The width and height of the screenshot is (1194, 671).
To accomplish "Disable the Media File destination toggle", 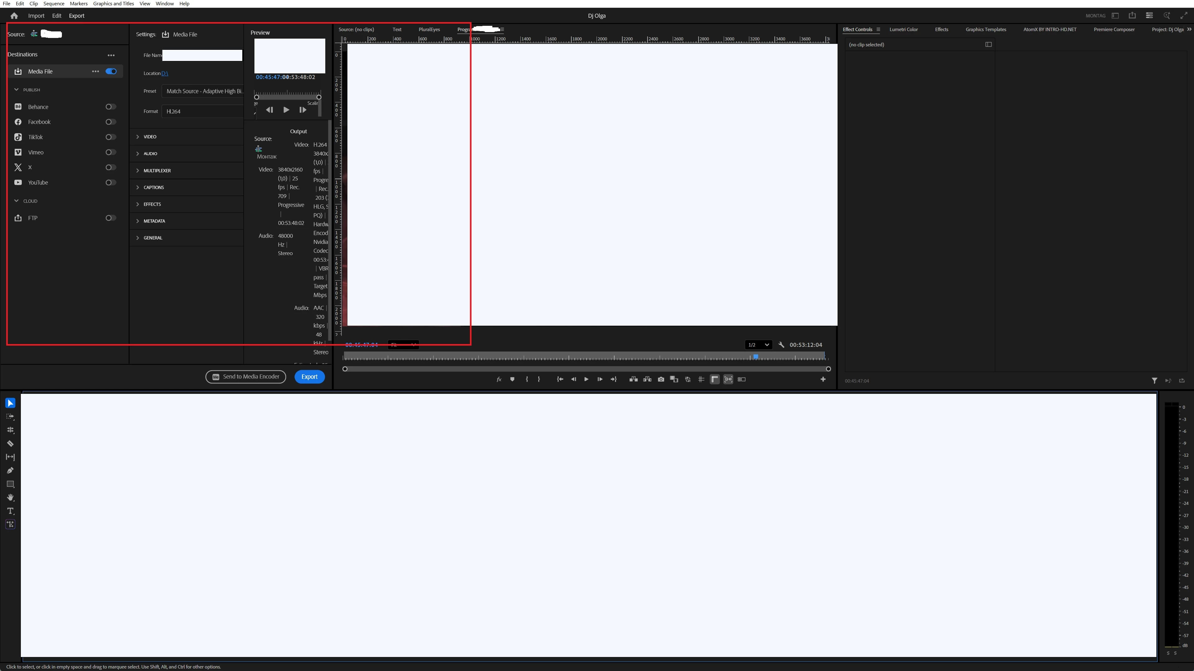I will [x=111, y=72].
